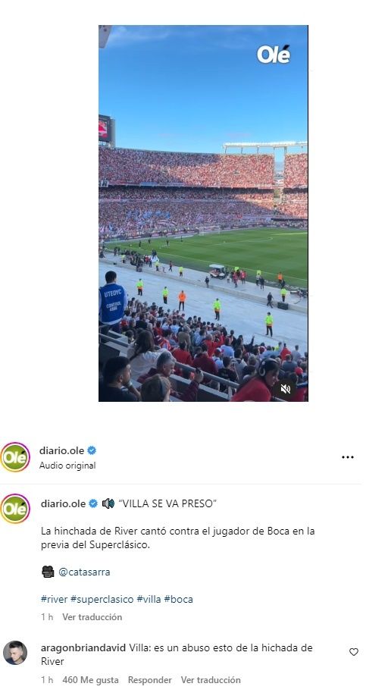Viewport: 391px width, 696px height.
Task: Open the Audio original link
Action: pos(67,466)
